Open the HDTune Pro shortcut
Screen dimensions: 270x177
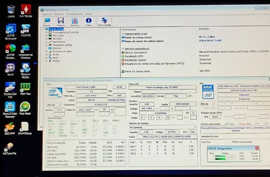pyautogui.click(x=10, y=148)
